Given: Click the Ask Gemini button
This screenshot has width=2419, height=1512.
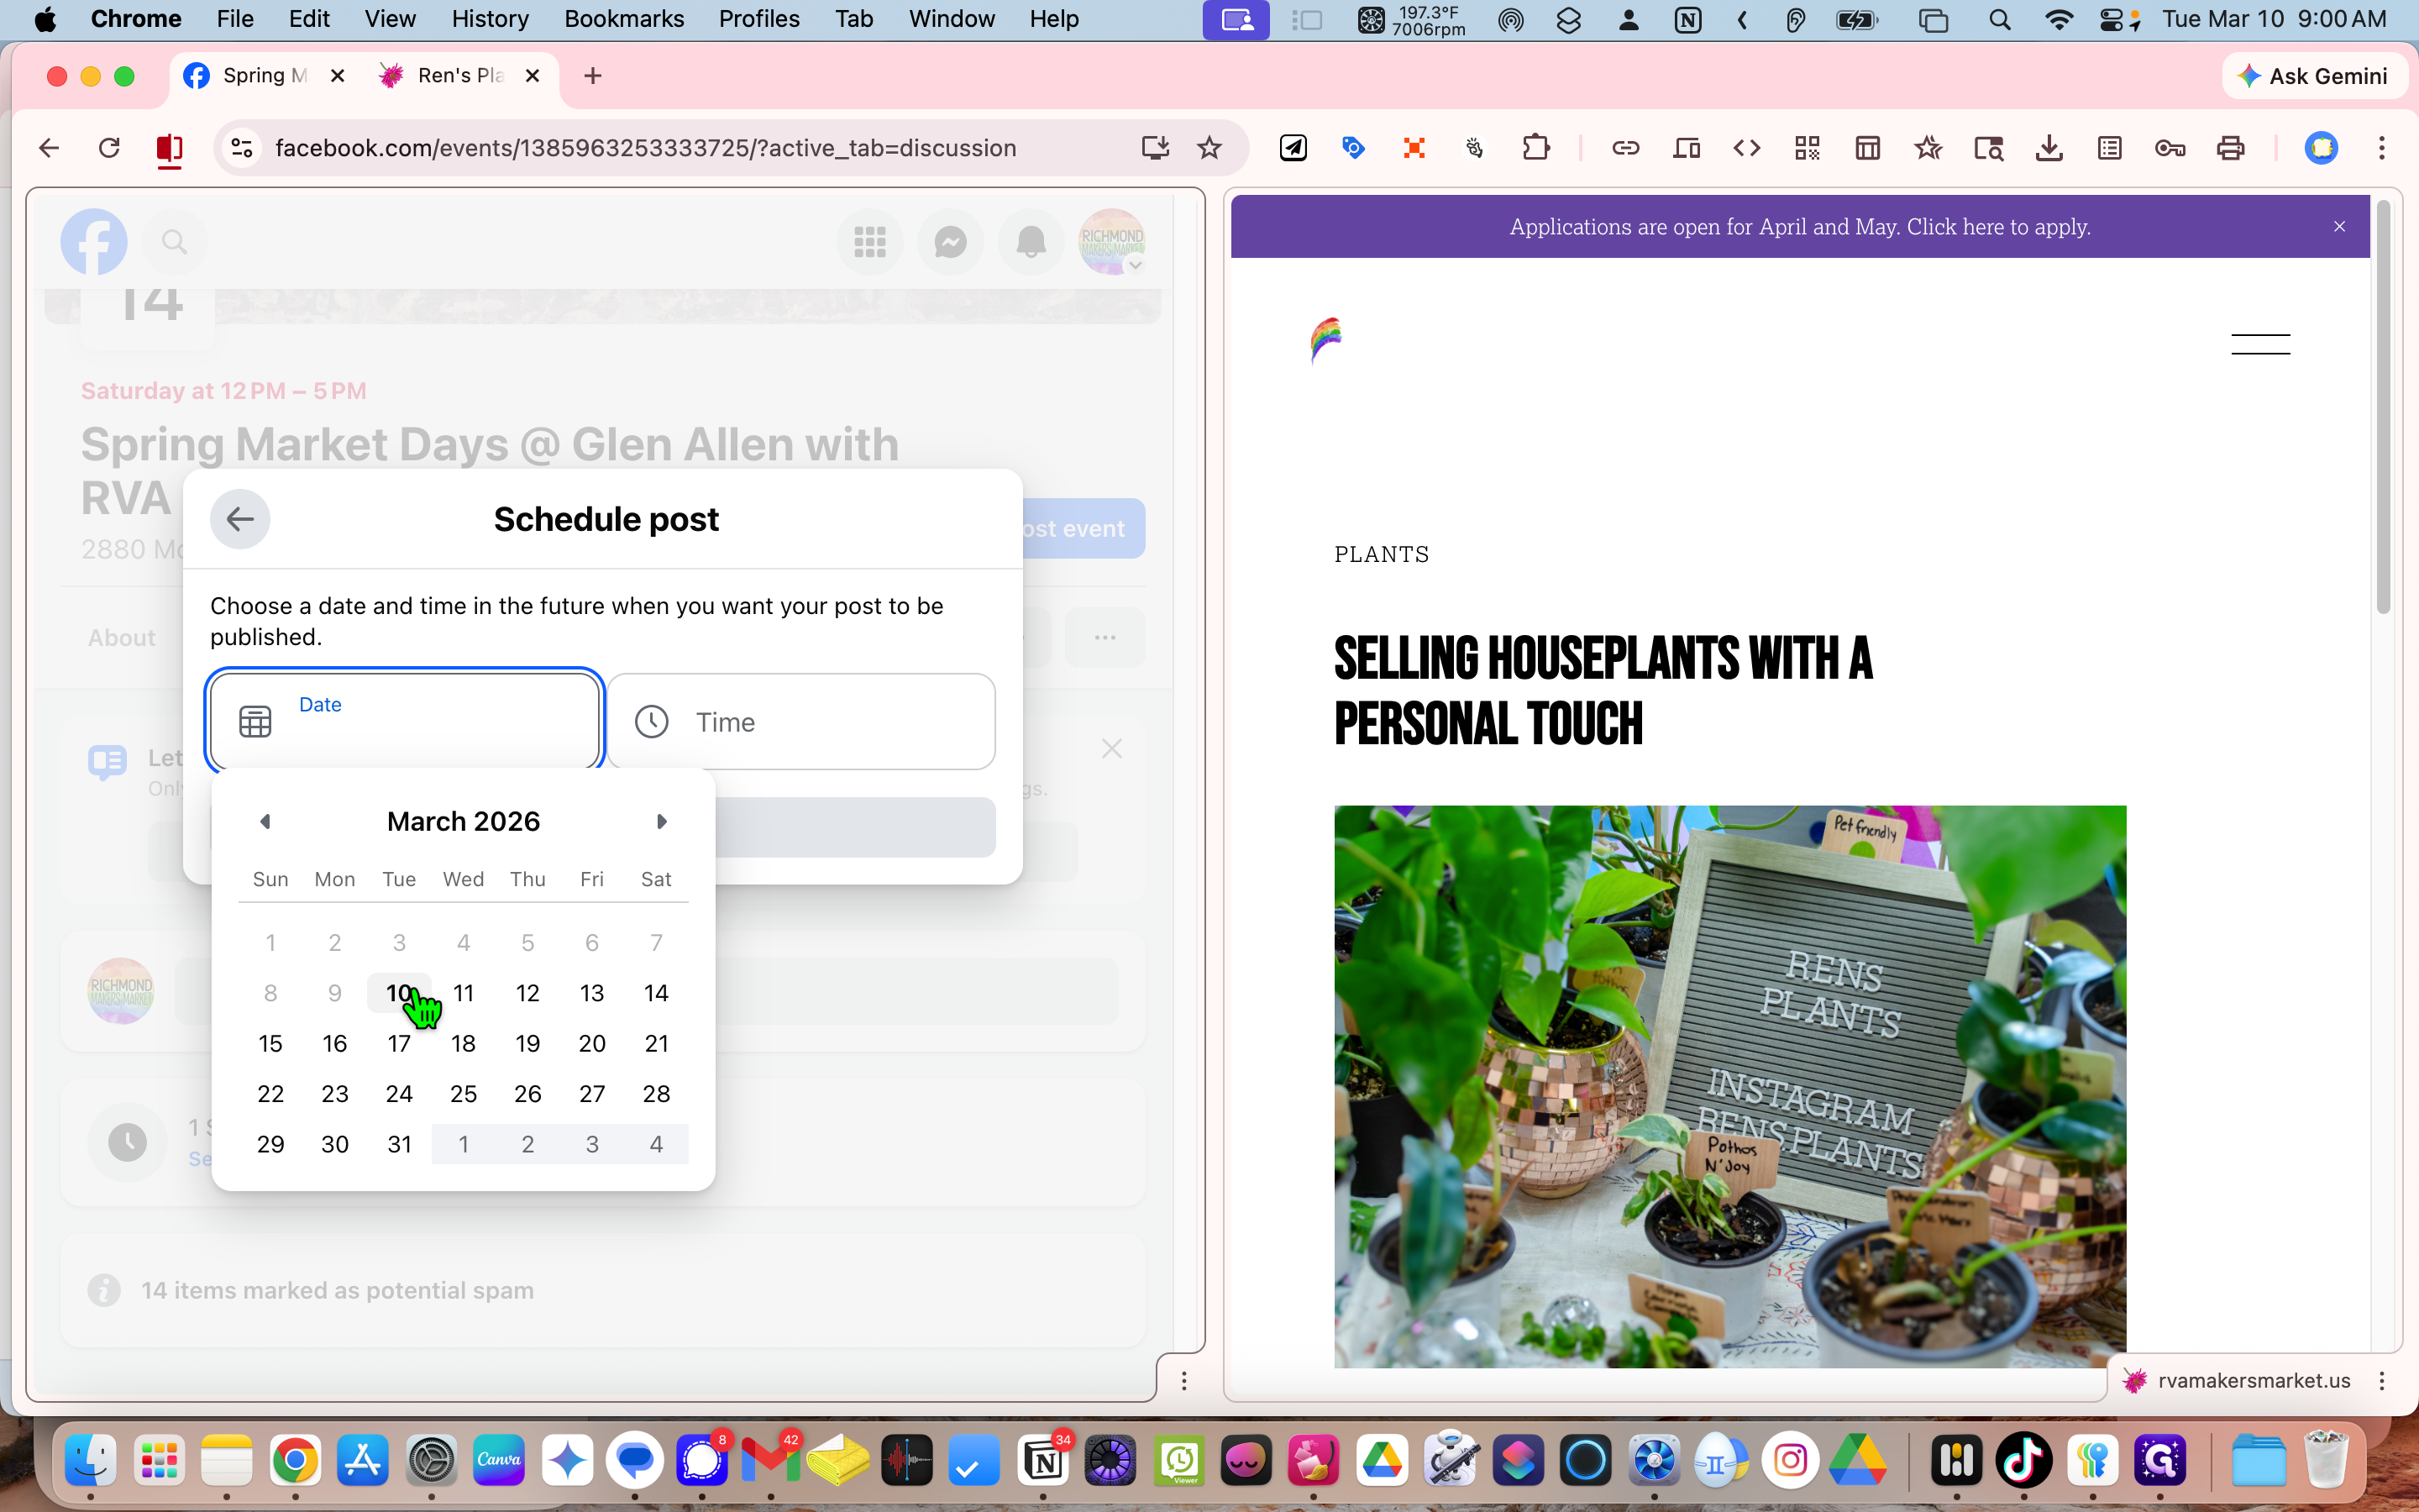Looking at the screenshot, I should click(x=2314, y=76).
